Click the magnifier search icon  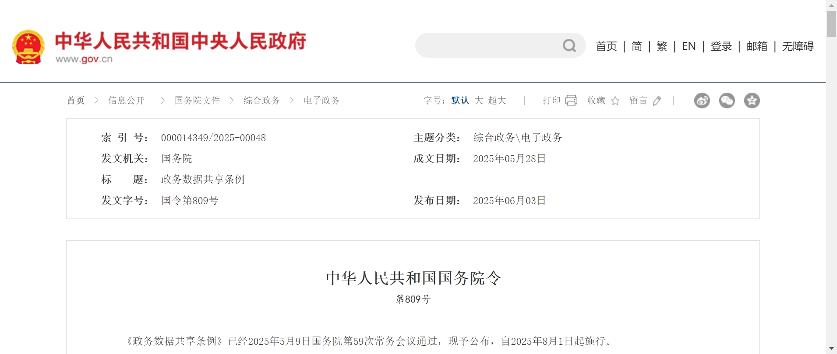(x=569, y=45)
